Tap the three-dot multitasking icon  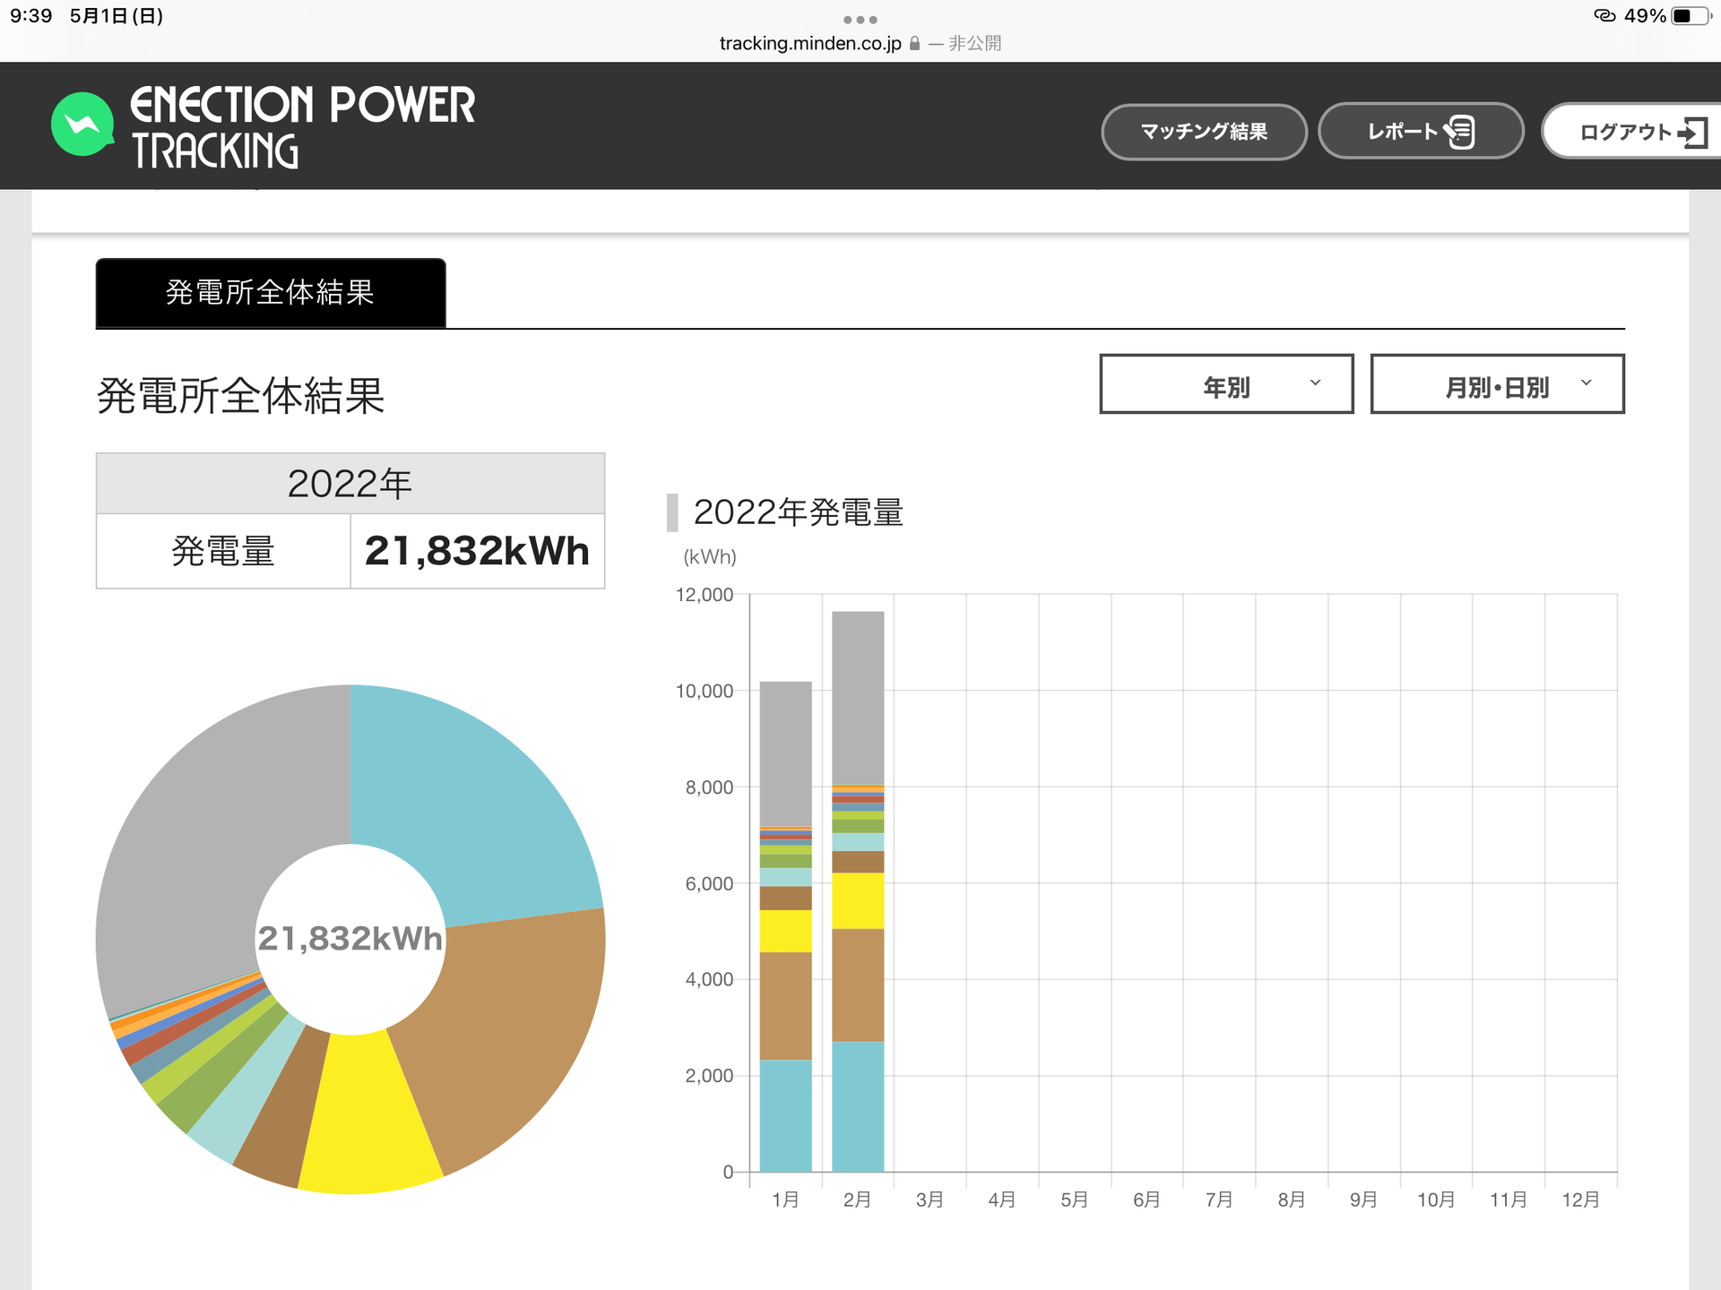(x=860, y=20)
